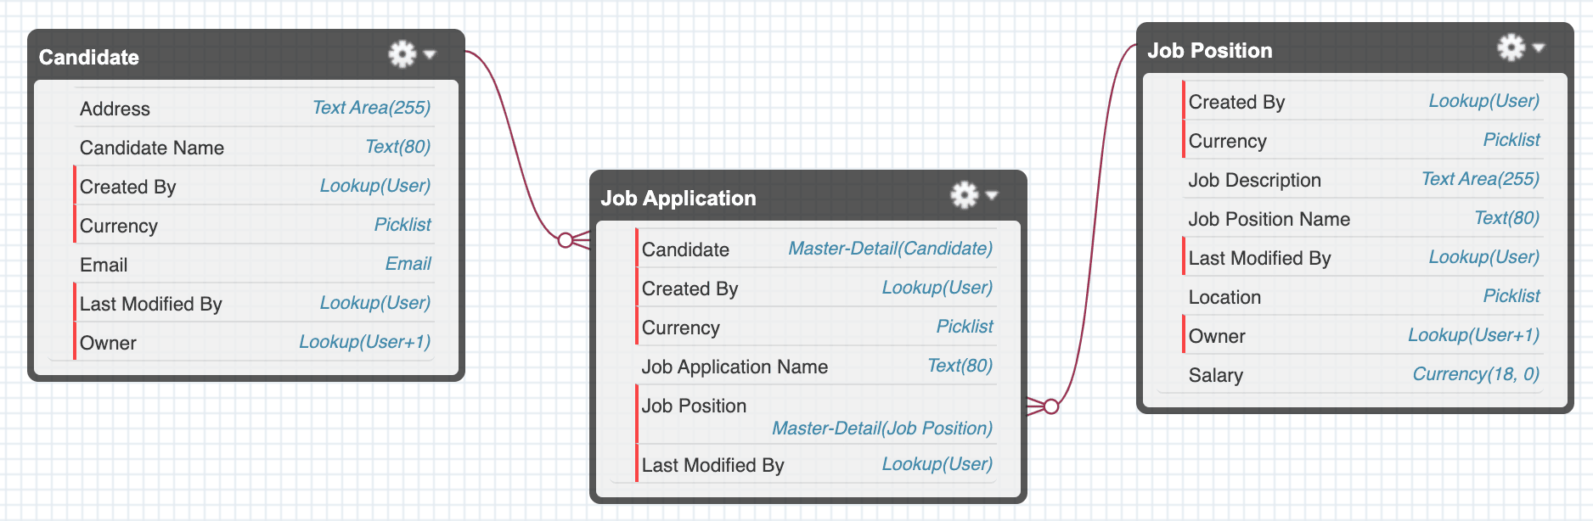Click the Master-Detail(Job Position) field type
Viewport: 1593px width, 521px height.
pyautogui.click(x=881, y=429)
